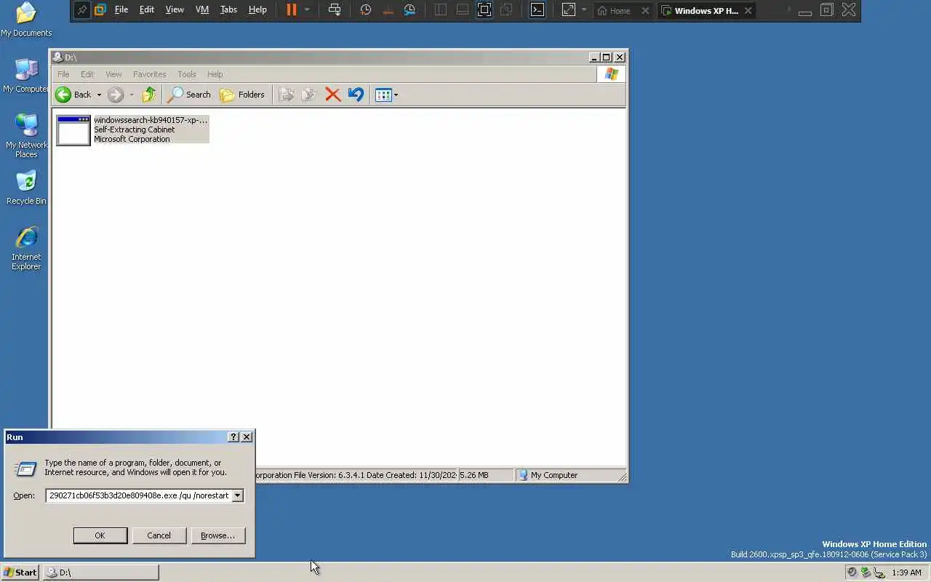Click the pin icon in the VMware toolbar
The image size is (931, 582).
click(x=82, y=10)
